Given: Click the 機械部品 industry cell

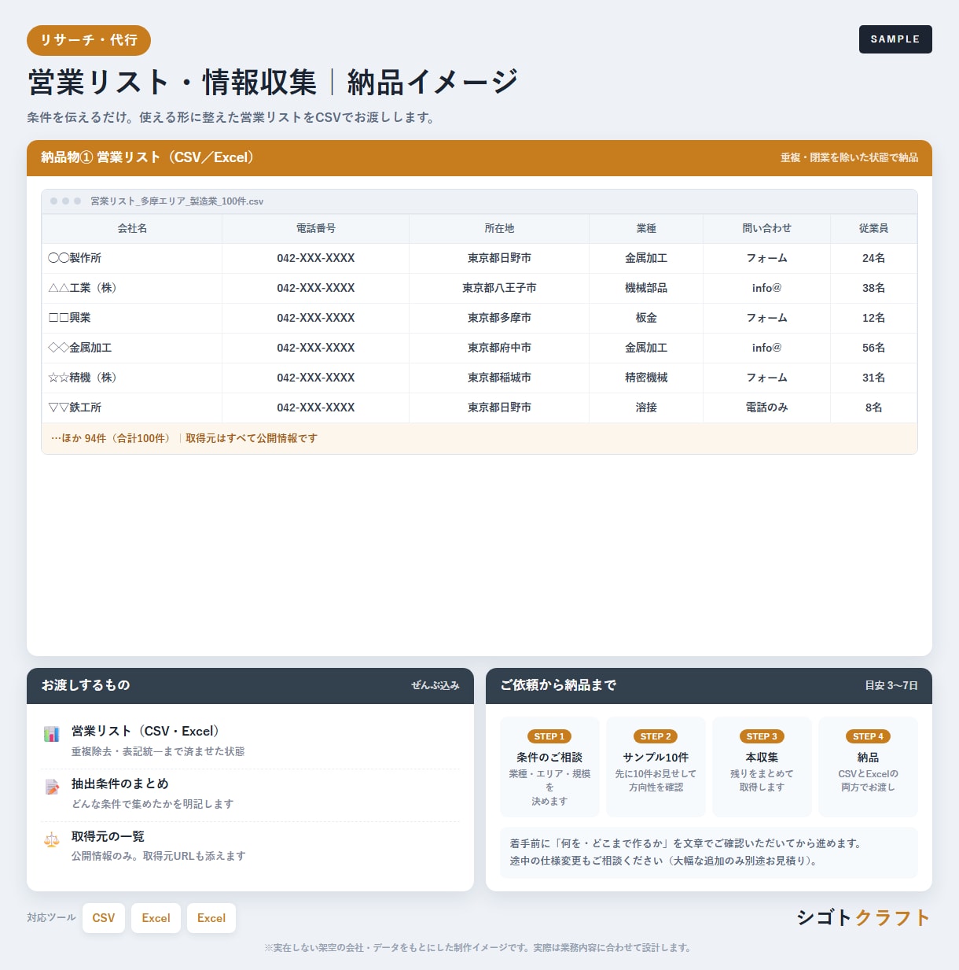Looking at the screenshot, I should coord(646,288).
